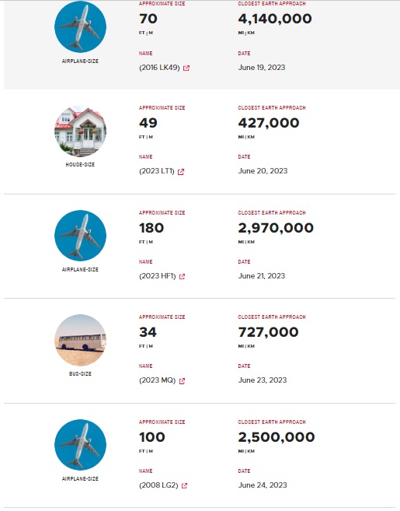This screenshot has width=400, height=511.
Task: Open external link icon beside 2008 LG2
Action: pyautogui.click(x=184, y=486)
